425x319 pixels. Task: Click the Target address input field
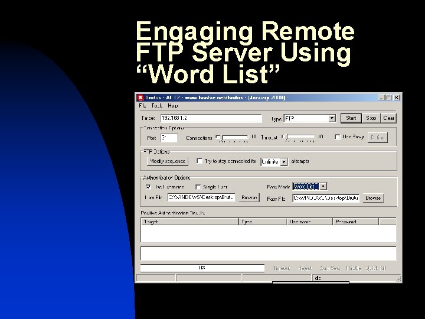tap(211, 118)
